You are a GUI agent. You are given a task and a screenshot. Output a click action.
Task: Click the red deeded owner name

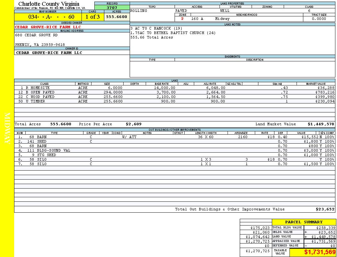tap(48, 27)
